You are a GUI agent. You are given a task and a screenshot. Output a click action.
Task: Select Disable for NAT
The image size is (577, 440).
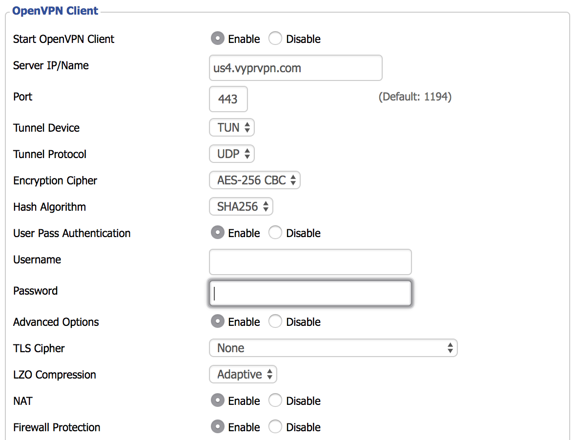pyautogui.click(x=275, y=401)
